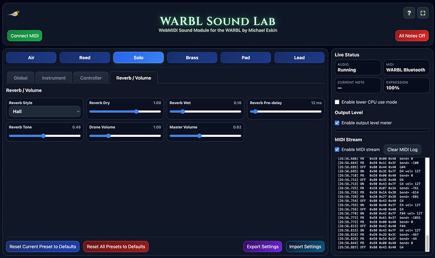
Task: Click the Reverb Dry value '1.00'
Action: tap(157, 103)
